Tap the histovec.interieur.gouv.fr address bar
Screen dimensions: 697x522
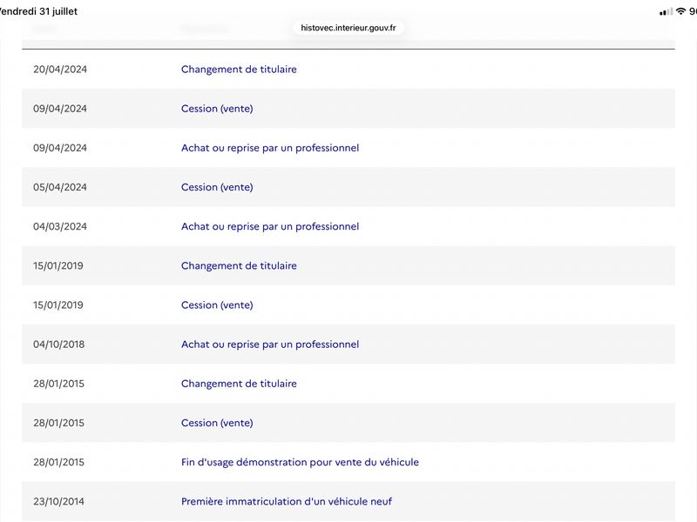pyautogui.click(x=348, y=28)
